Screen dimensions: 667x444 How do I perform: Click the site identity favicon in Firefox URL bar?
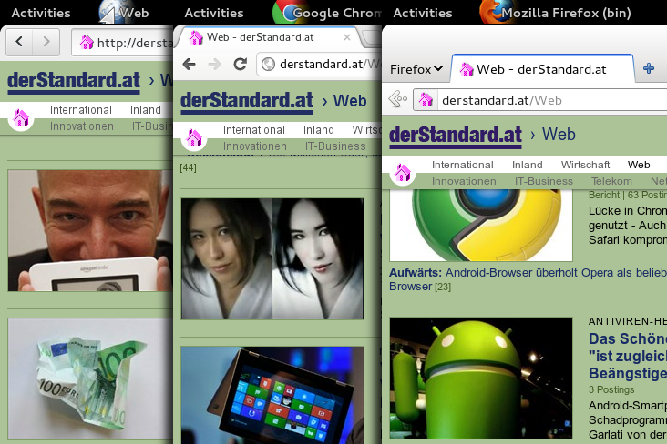click(426, 100)
